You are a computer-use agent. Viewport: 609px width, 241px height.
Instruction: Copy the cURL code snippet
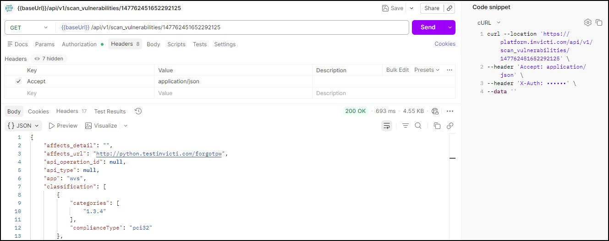(598, 22)
